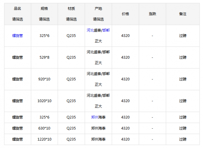
Task: Open the 请筛选 filter under 材质
Action: point(71,19)
